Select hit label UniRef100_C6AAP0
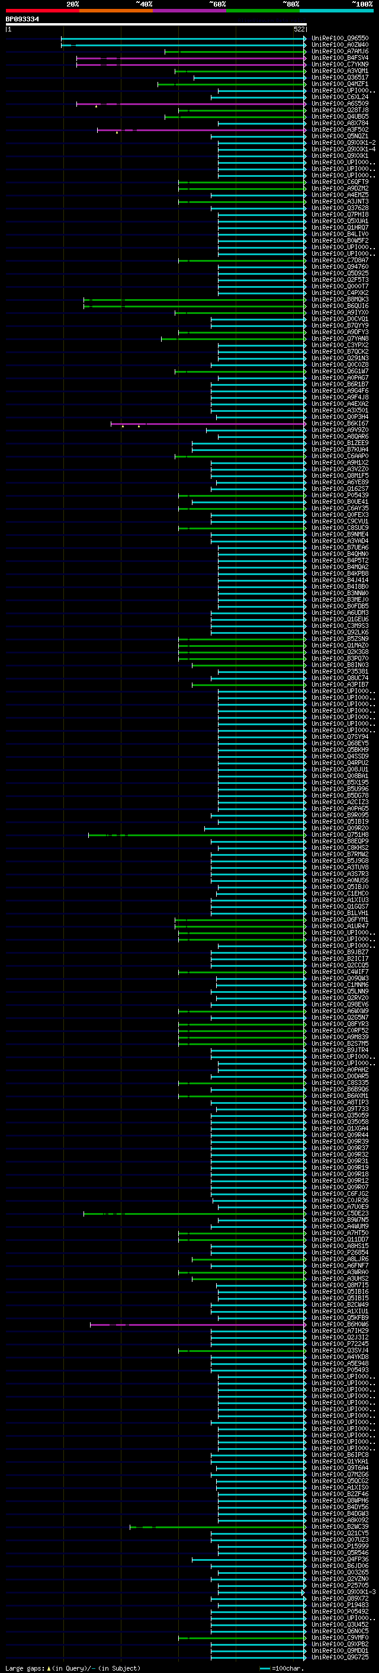The width and height of the screenshot is (379, 1673). (x=339, y=456)
